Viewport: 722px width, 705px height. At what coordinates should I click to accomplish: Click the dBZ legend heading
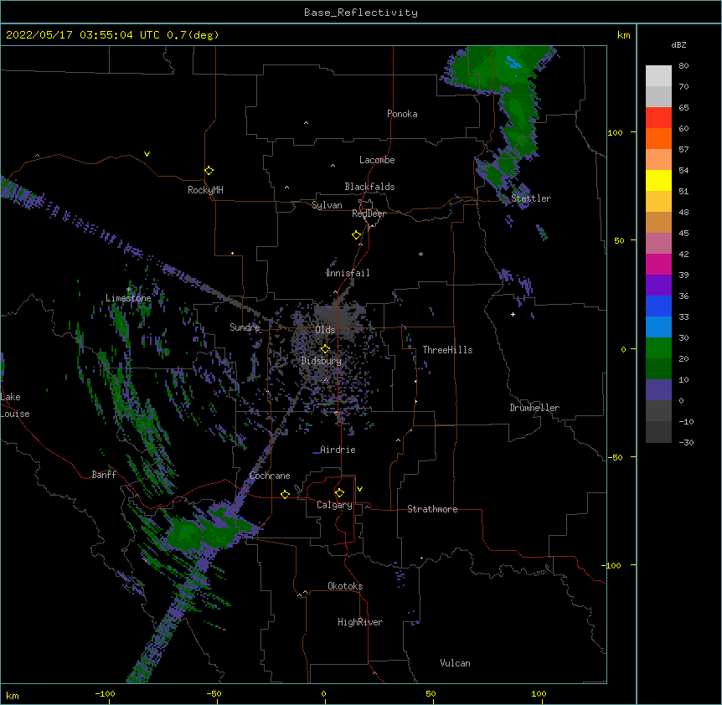(678, 44)
